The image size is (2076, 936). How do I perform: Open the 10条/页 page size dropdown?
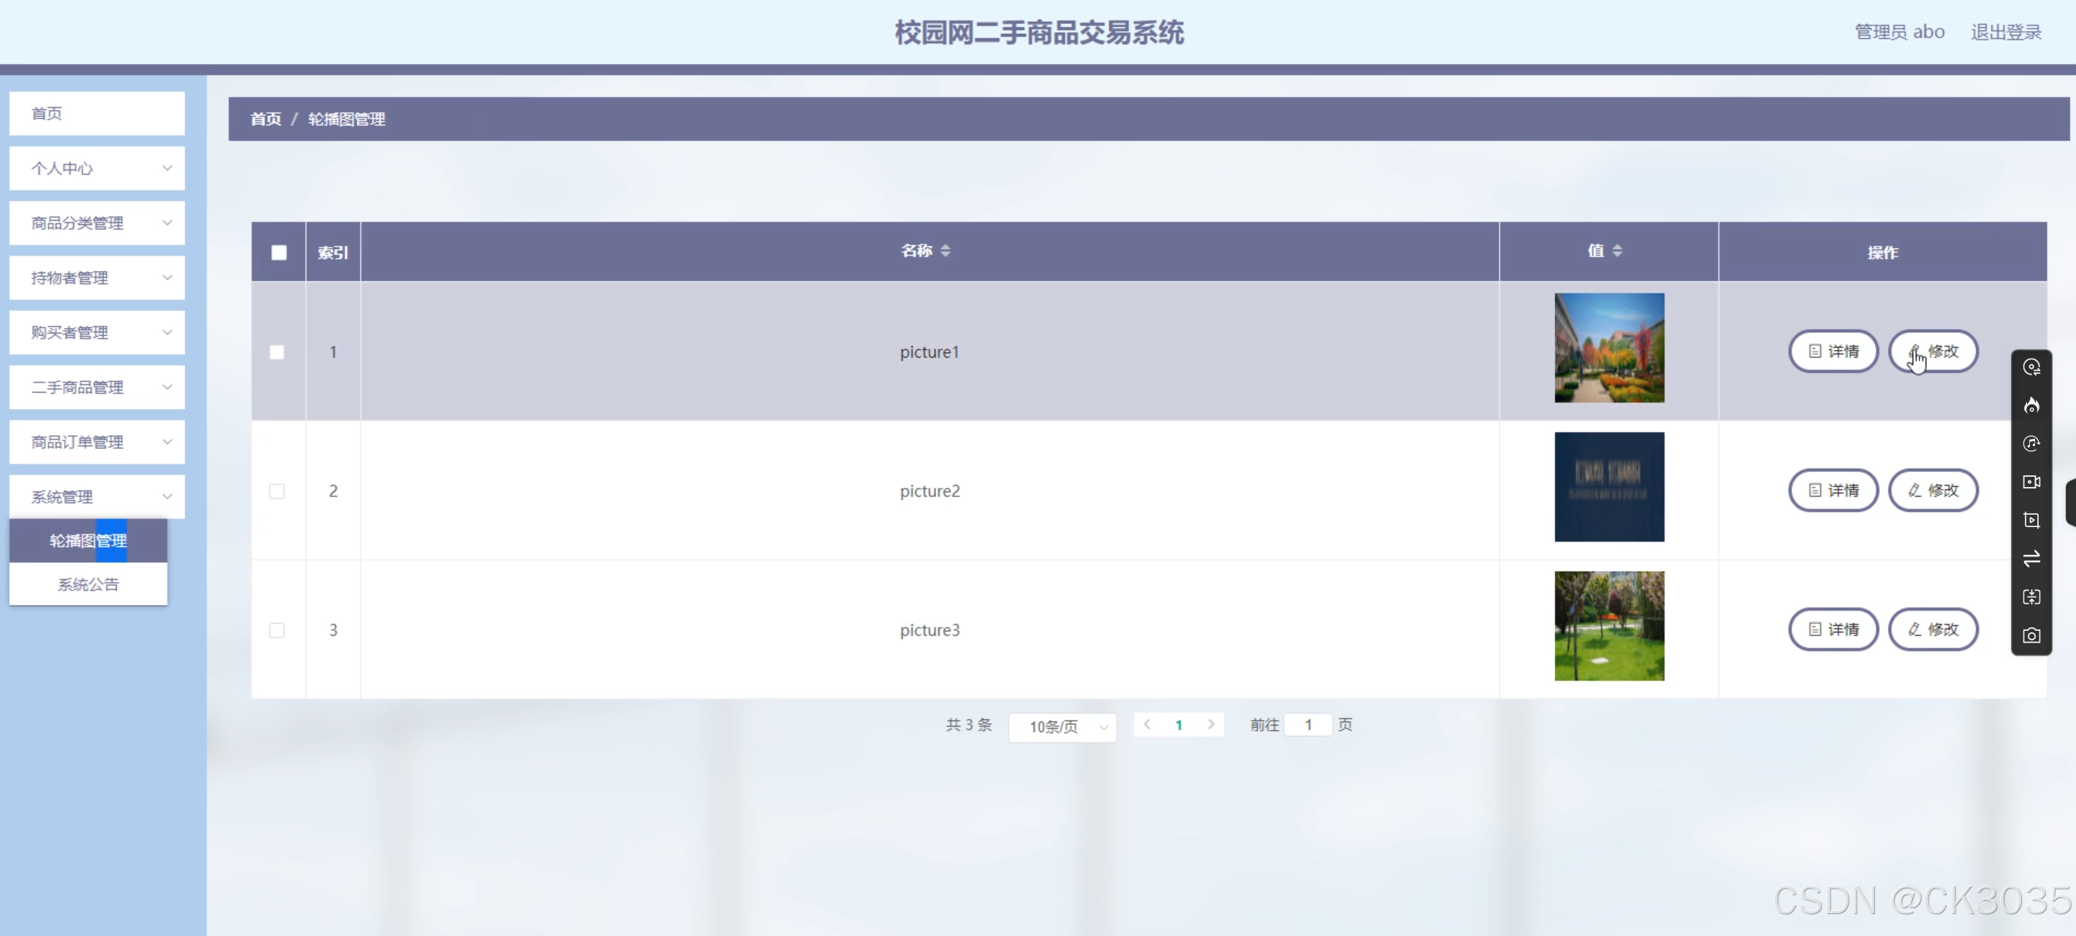pyautogui.click(x=1061, y=726)
